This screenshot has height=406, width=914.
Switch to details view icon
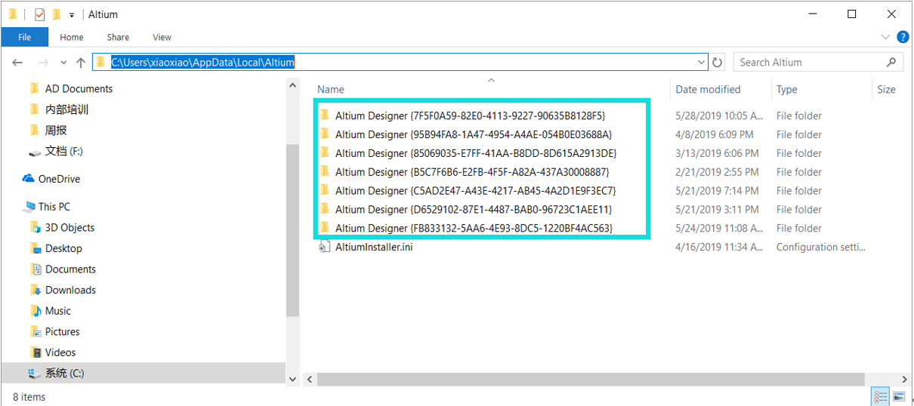(881, 396)
